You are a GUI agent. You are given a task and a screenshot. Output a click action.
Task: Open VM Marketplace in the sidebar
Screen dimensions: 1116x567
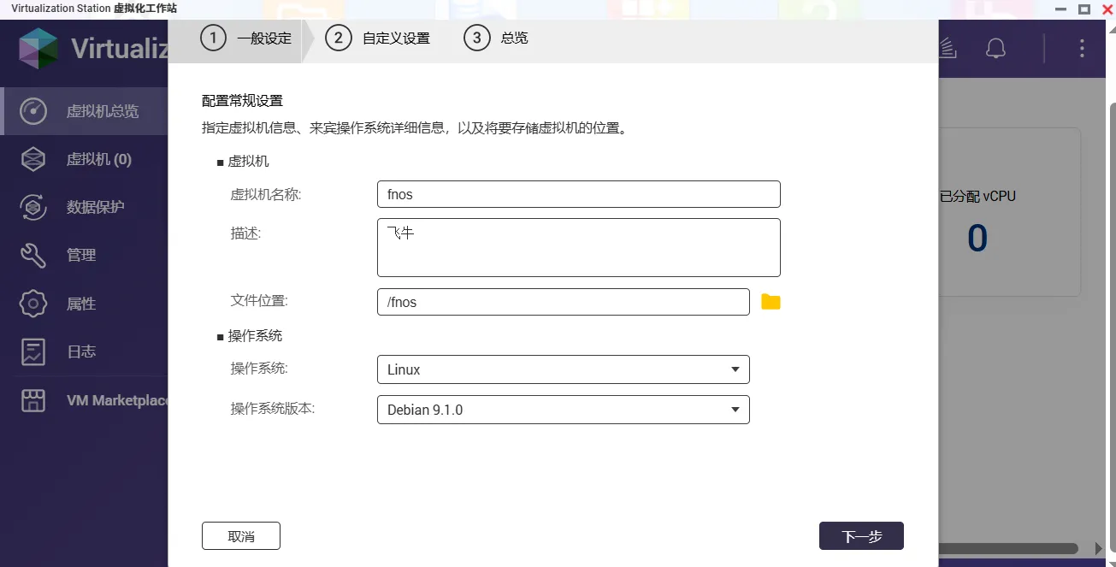(84, 400)
